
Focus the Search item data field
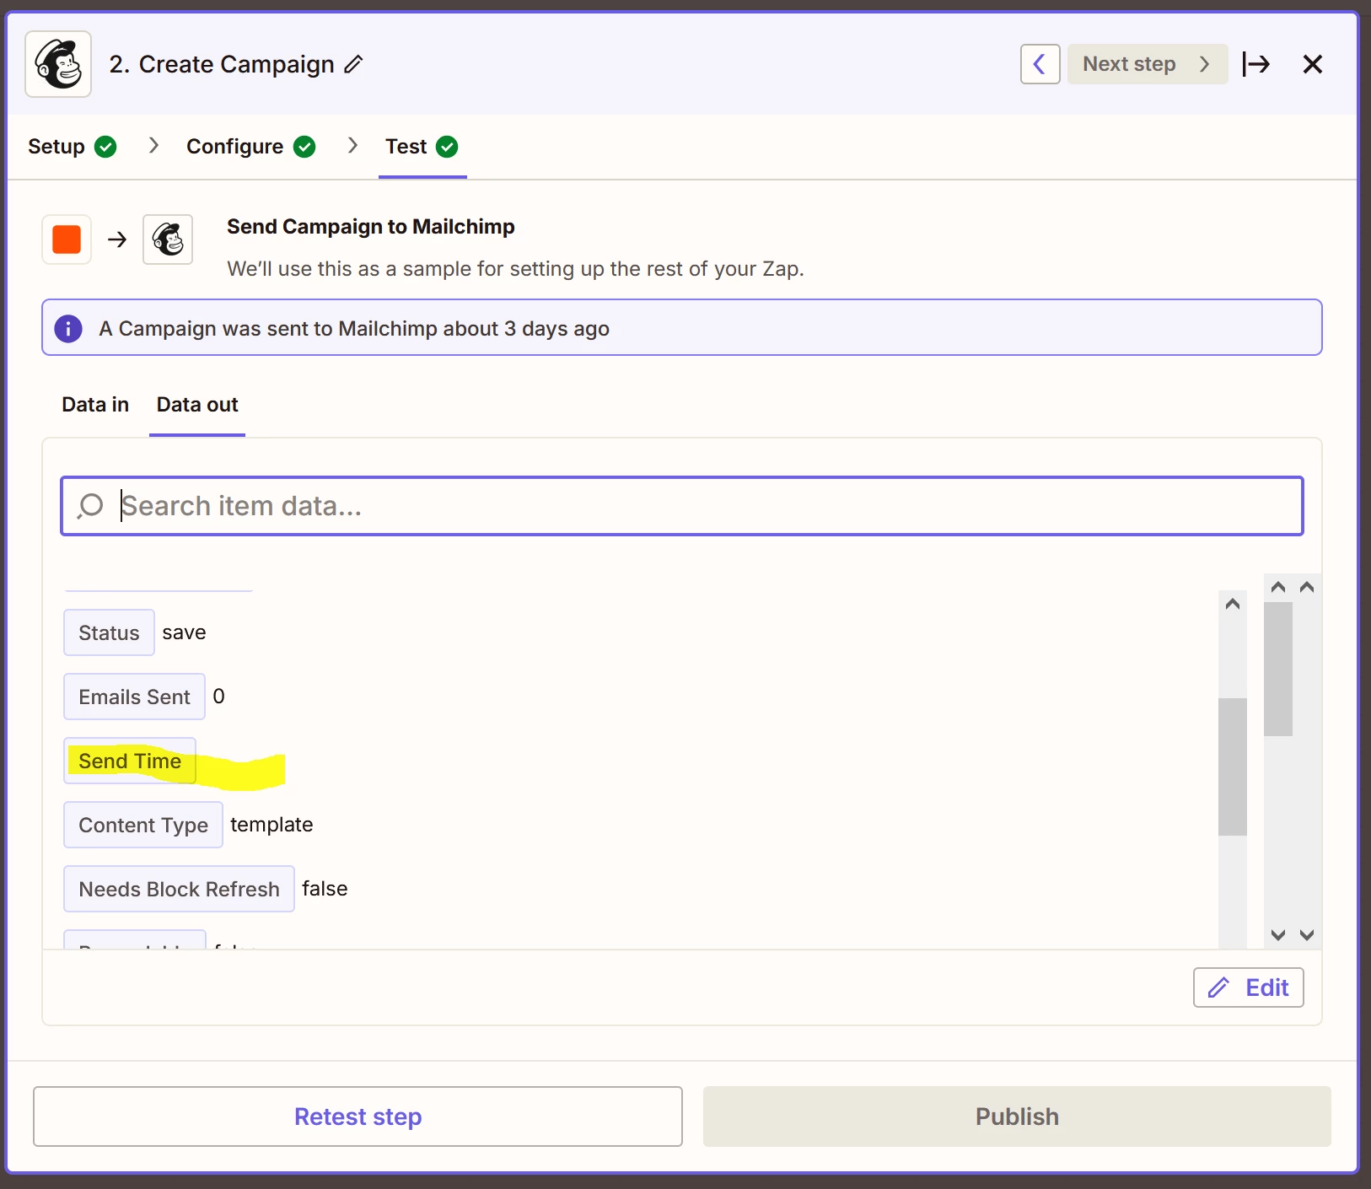pyautogui.click(x=682, y=506)
